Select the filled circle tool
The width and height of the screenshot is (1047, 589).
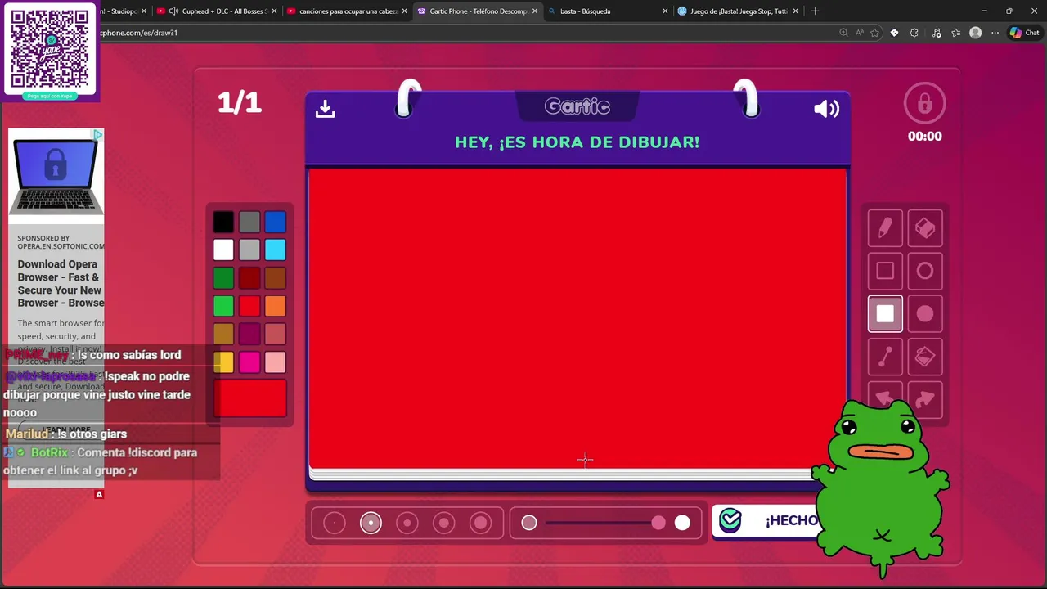[x=925, y=313]
